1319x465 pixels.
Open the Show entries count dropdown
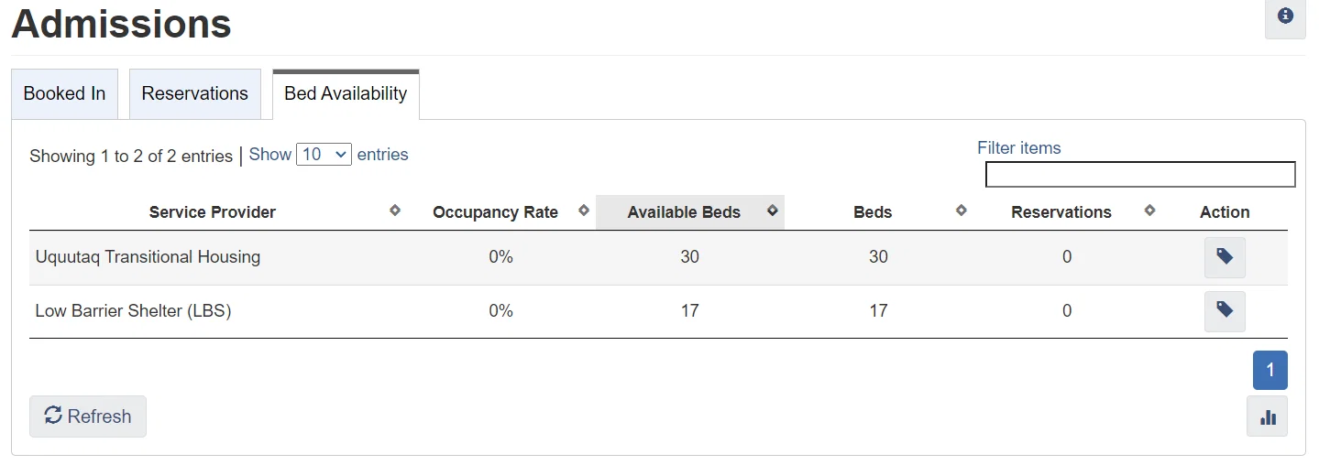pyautogui.click(x=324, y=155)
